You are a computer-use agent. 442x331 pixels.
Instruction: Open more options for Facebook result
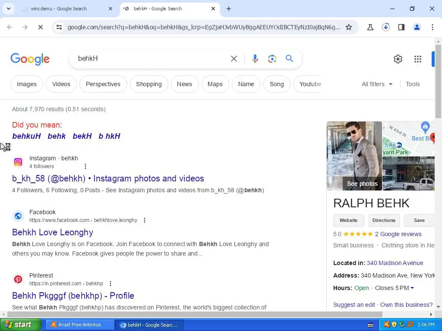click(x=145, y=220)
